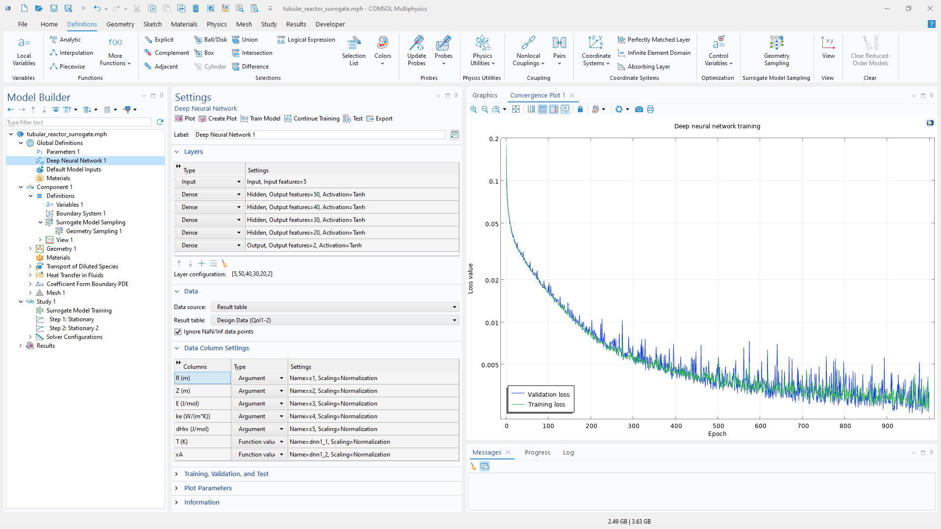Click the Update Probes icon
This screenshot has height=529, width=941.
(417, 43)
